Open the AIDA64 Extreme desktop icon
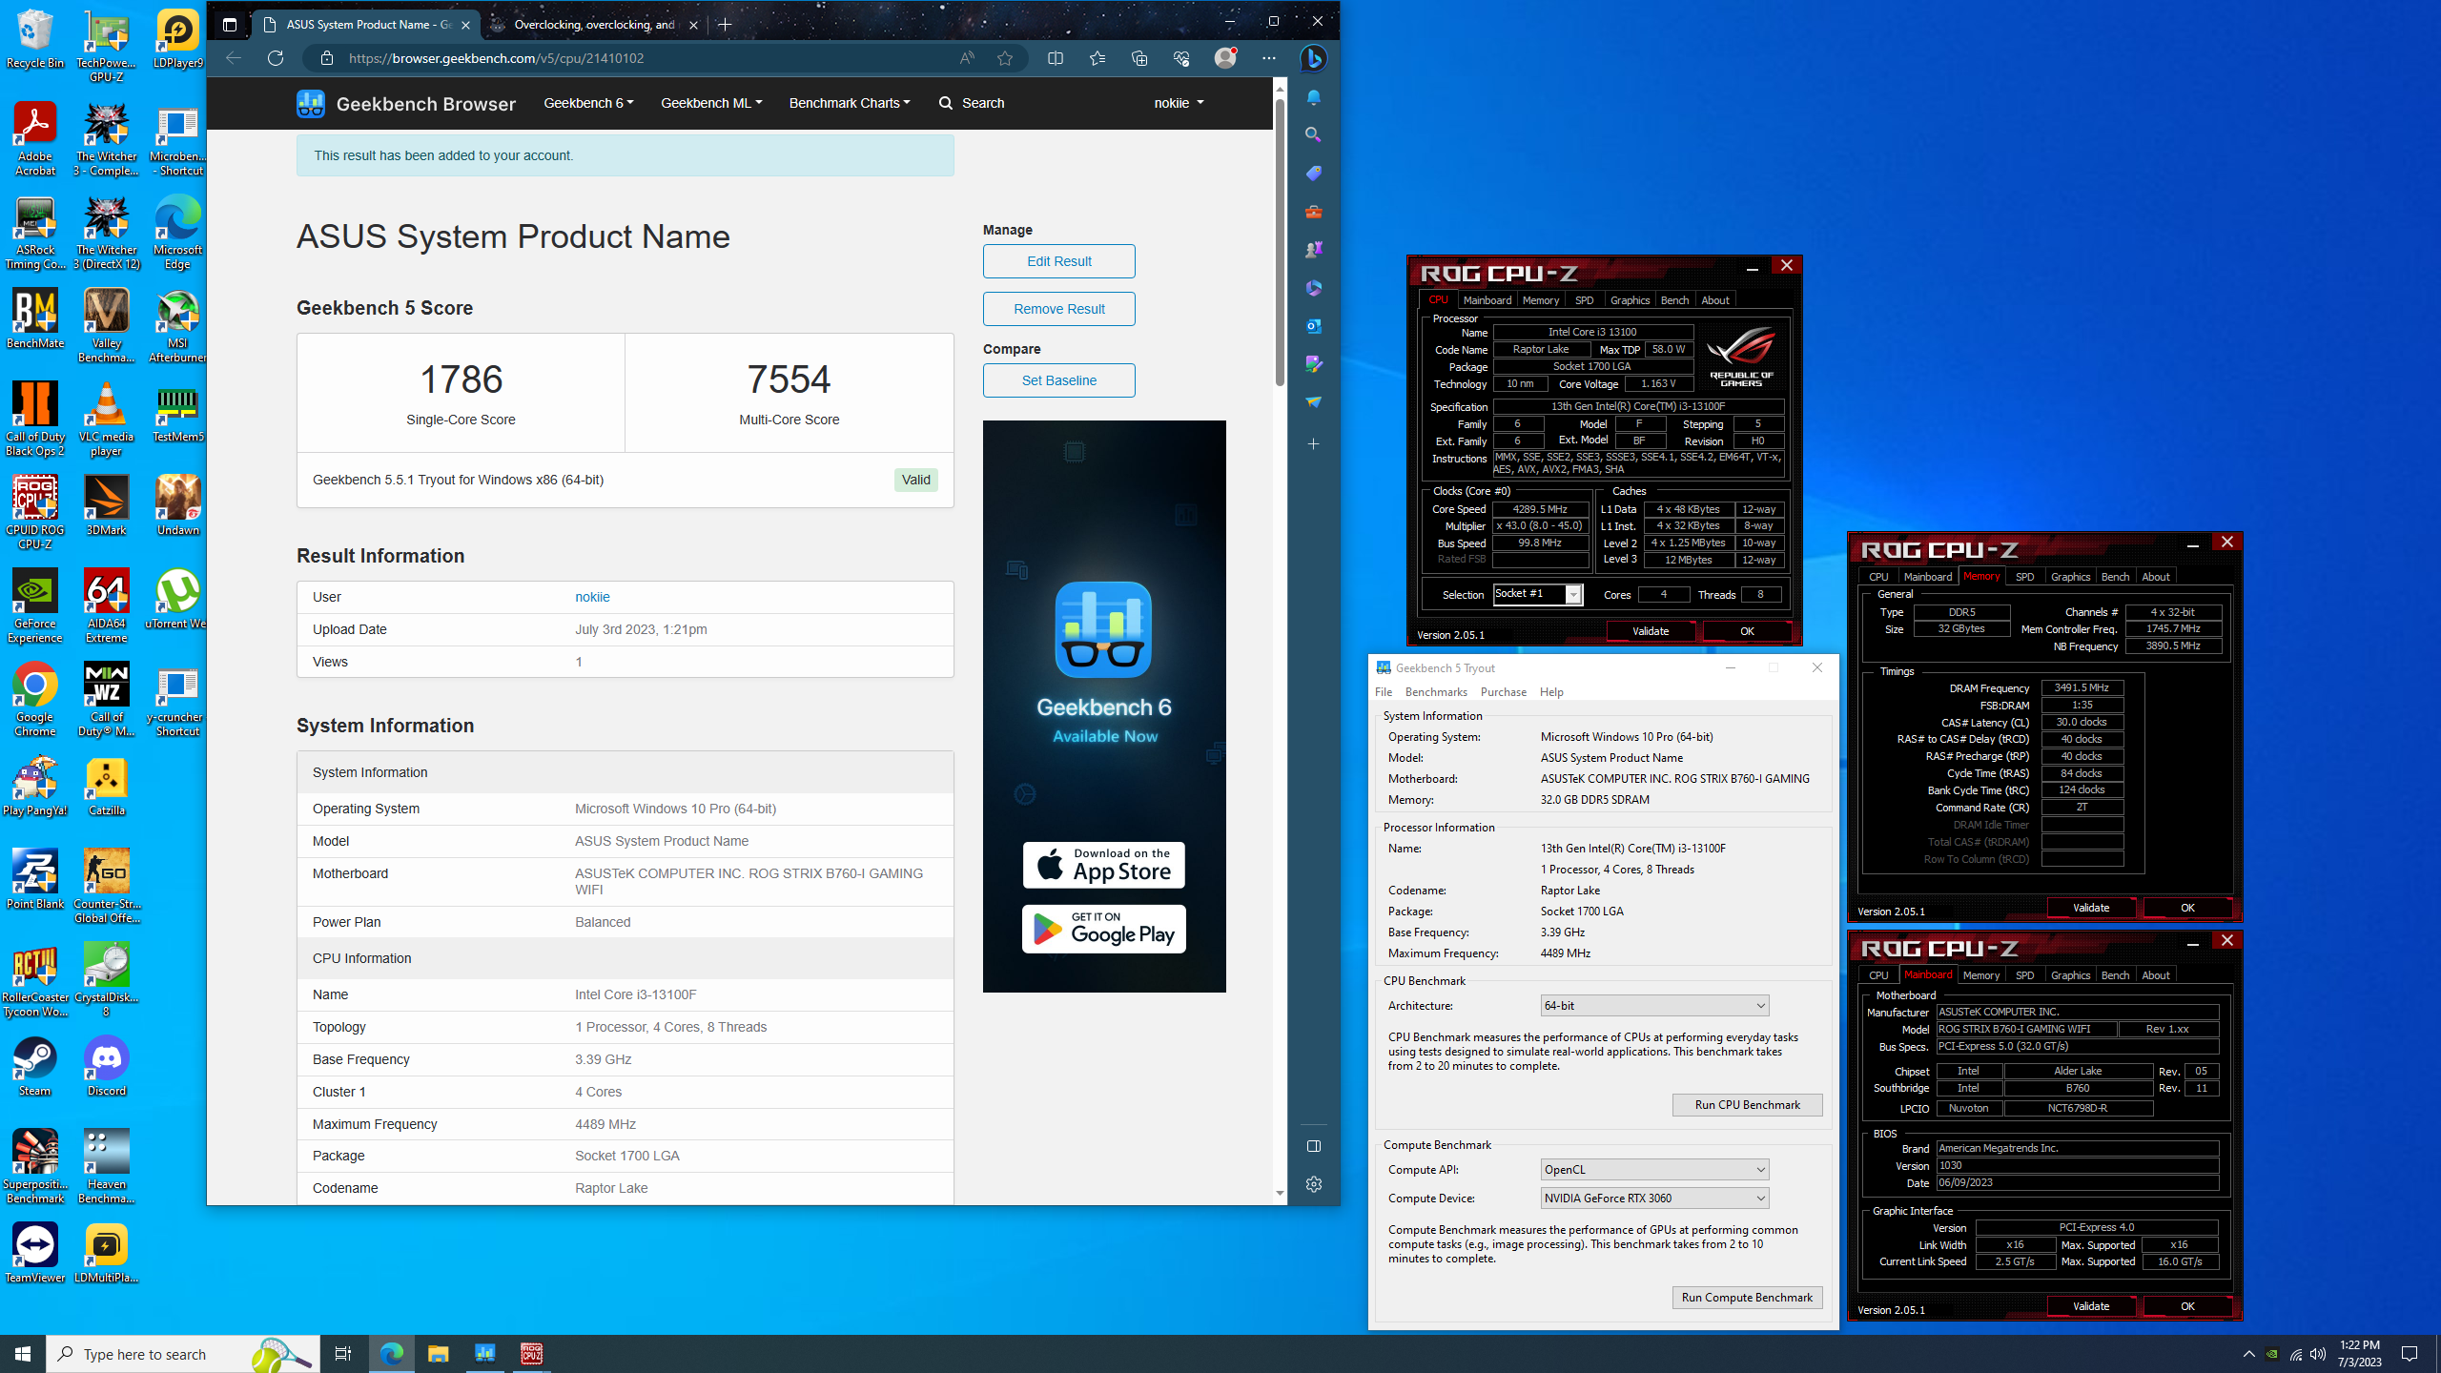2441x1373 pixels. pos(106,607)
